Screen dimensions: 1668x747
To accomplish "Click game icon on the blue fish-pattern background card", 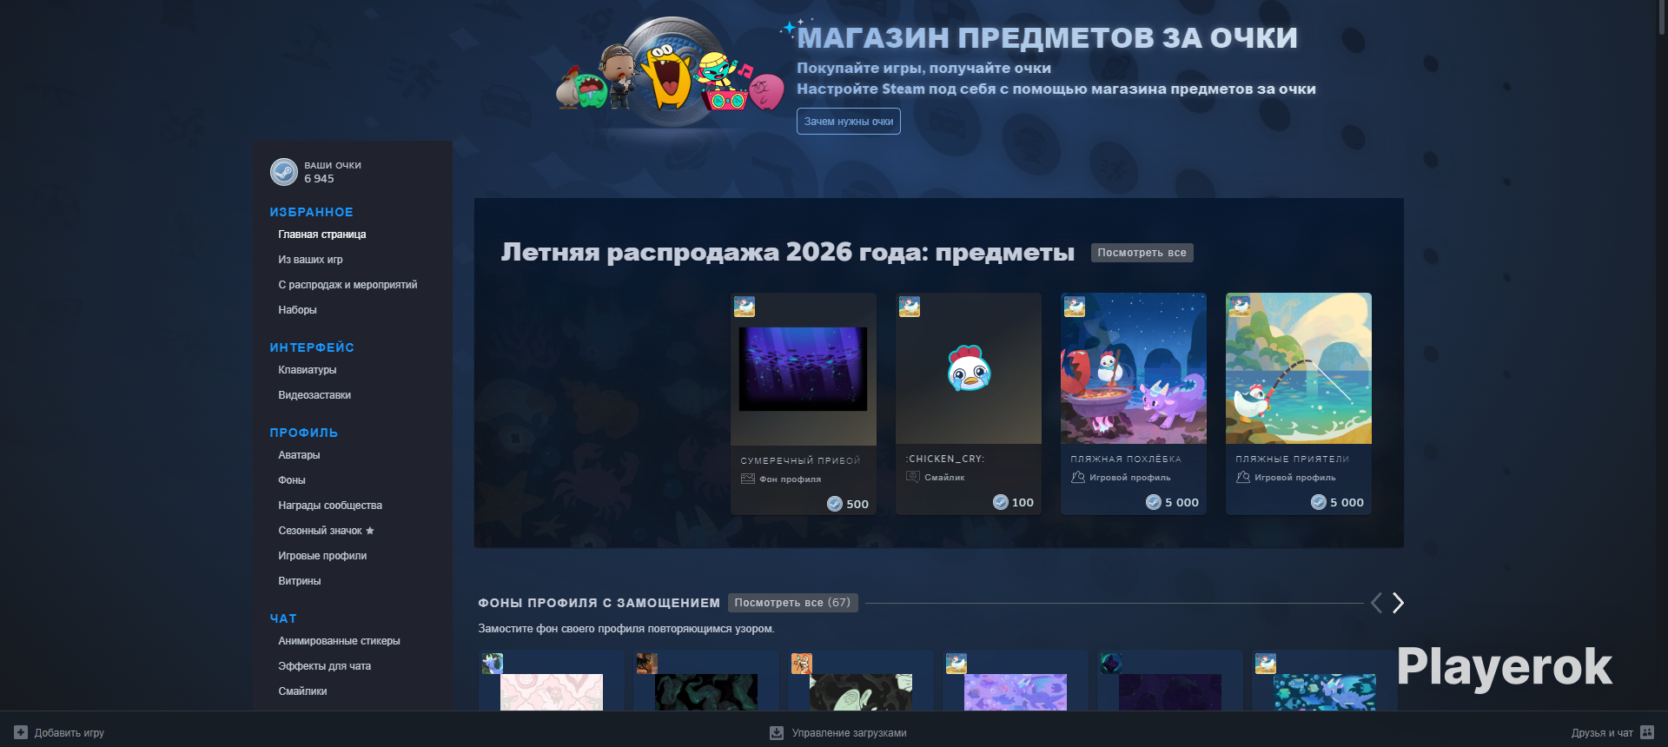I will [x=1266, y=664].
